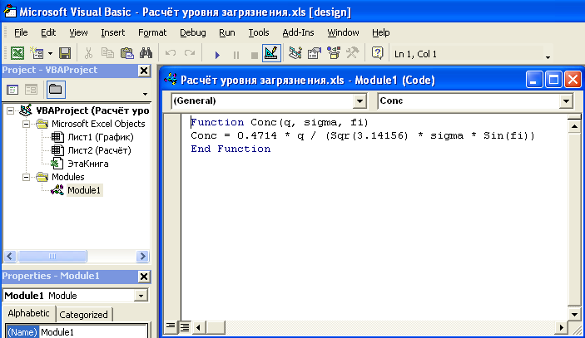Image resolution: width=585 pixels, height=338 pixels.
Task: Click the Break pause icon
Action: [x=236, y=55]
